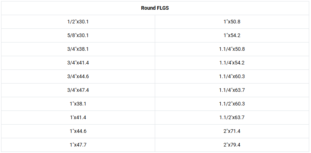This screenshot has width=311, height=153.
Task: Choose the 1.1/4"x50.8 cell
Action: point(232,49)
